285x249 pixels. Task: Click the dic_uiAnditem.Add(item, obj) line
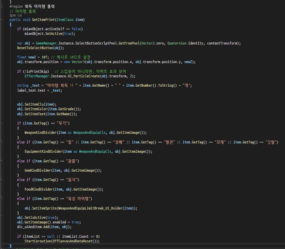pyautogui.click(x=44, y=227)
